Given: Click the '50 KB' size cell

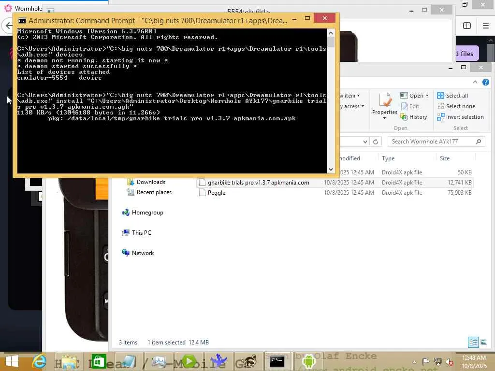Looking at the screenshot, I should (x=465, y=172).
